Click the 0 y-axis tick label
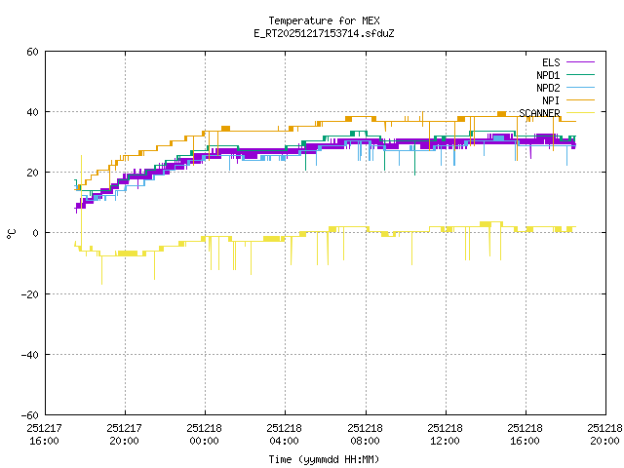This screenshot has height=468, width=624. (36, 233)
